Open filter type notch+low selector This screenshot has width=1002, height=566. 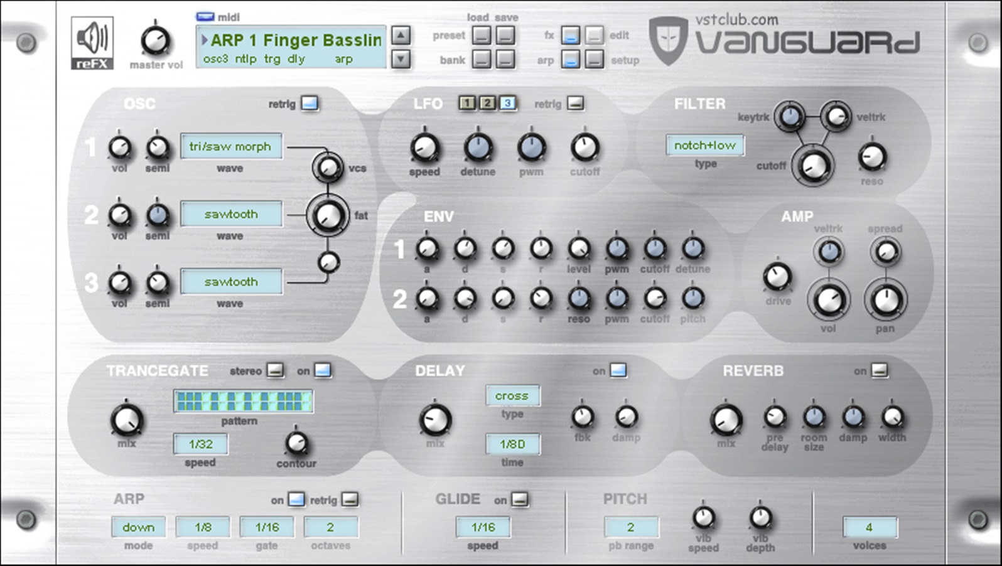(705, 146)
